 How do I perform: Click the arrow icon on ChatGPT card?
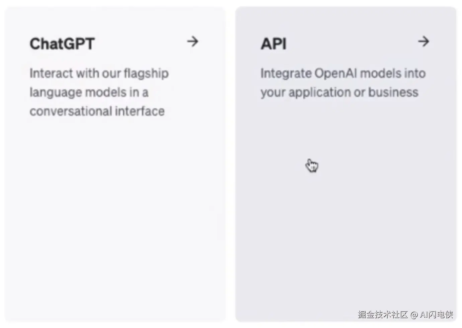point(192,42)
